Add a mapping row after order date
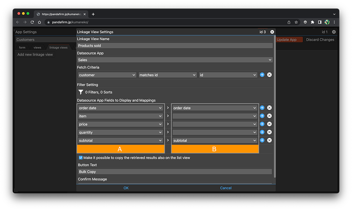Screen dimensions: 352x210 (x=262, y=108)
